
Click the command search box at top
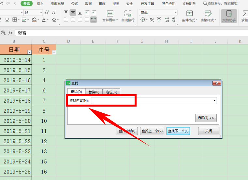[x=221, y=4]
